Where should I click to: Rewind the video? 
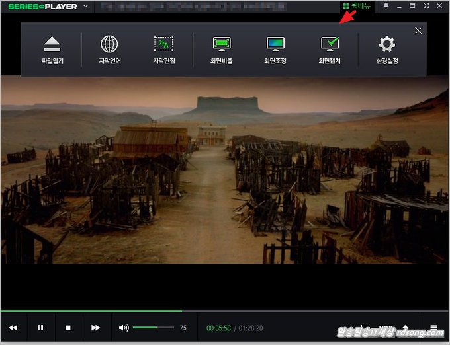(x=13, y=328)
